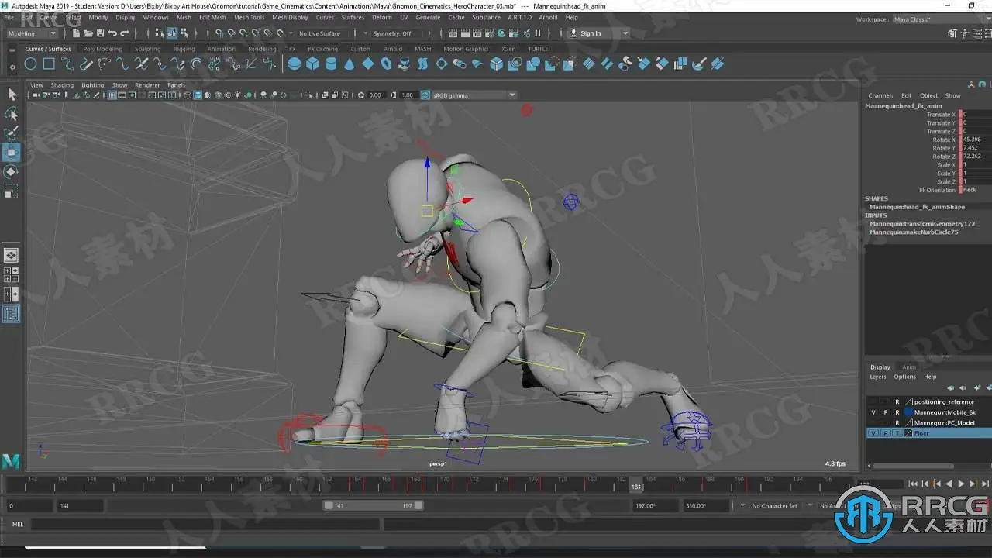Image resolution: width=992 pixels, height=558 pixels.
Task: Toggle visibility V of Mannequin:Mobile_6k layer
Action: pos(873,412)
